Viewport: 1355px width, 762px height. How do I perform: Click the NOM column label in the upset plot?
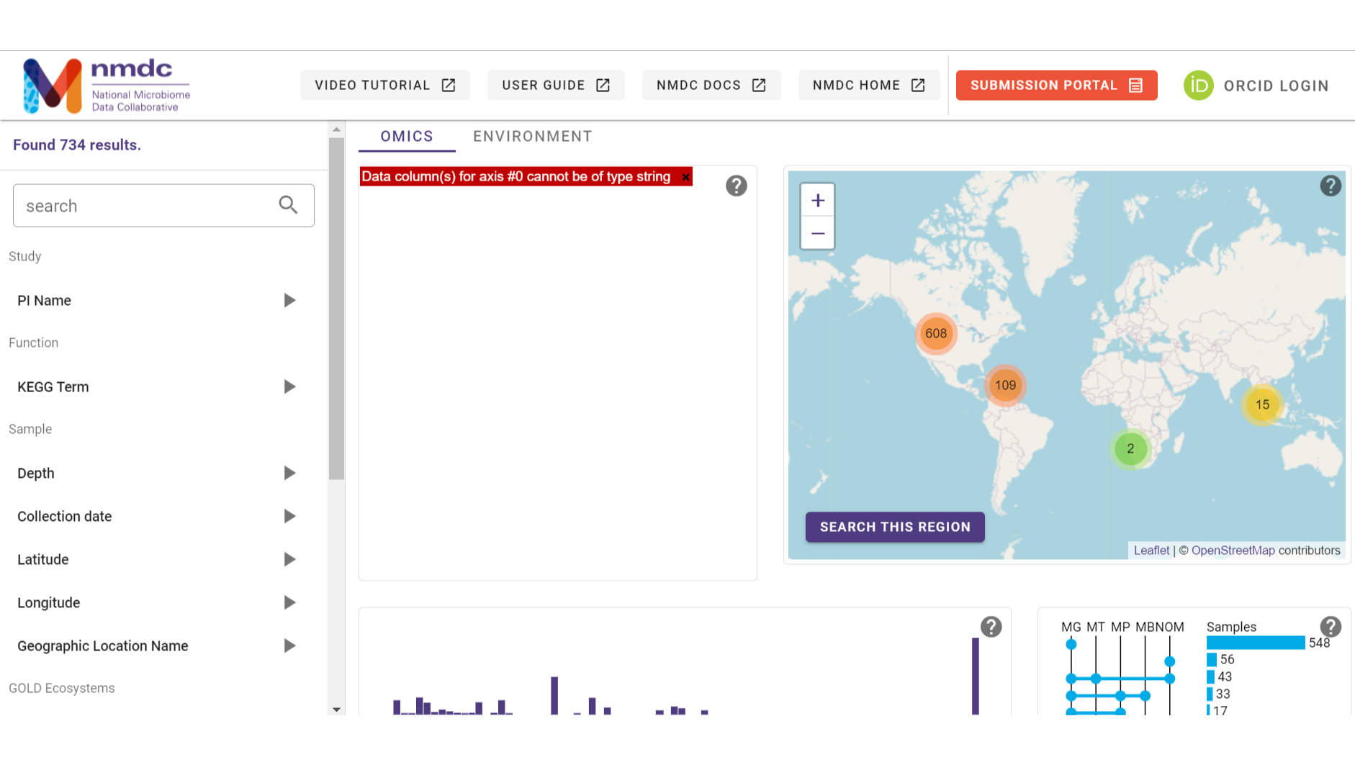(x=1170, y=627)
